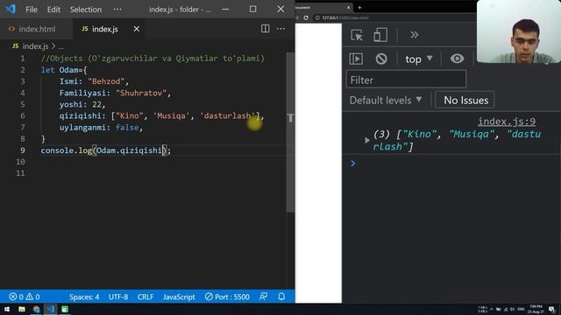Click the feedback icon in status bar

263,297
